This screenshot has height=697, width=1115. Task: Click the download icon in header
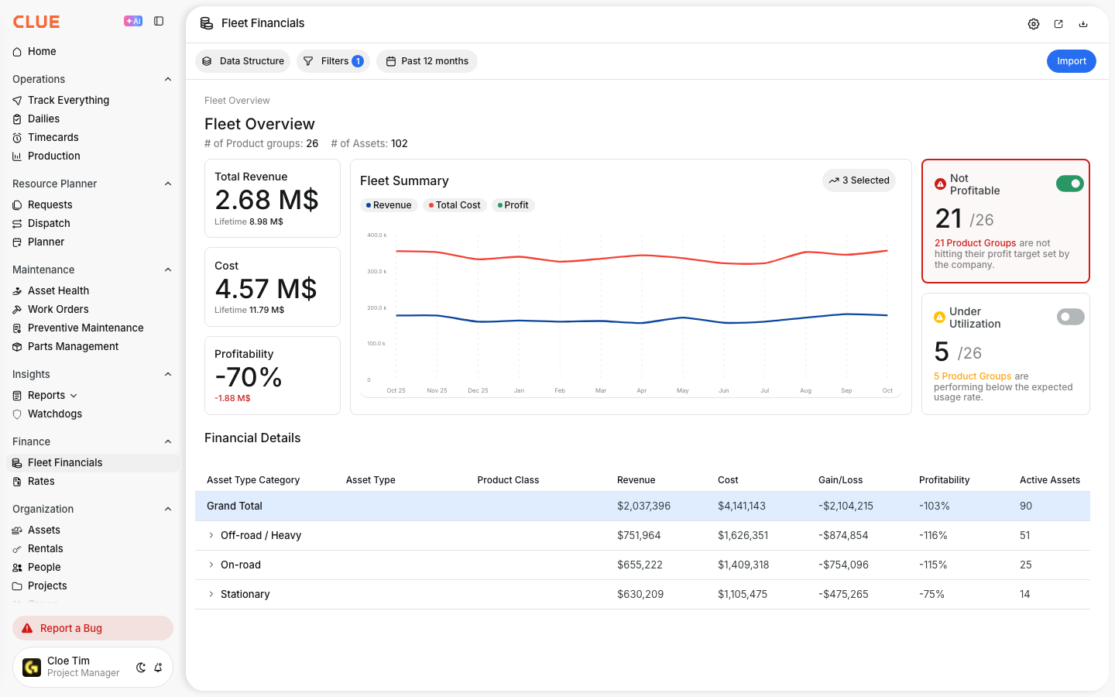click(1083, 24)
